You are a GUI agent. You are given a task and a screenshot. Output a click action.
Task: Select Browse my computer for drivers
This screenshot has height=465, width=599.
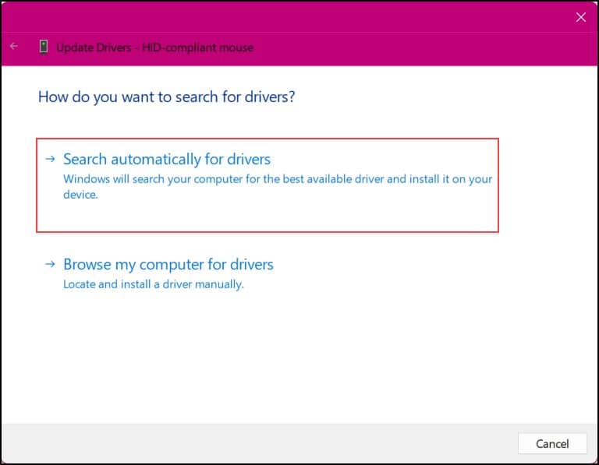click(168, 264)
